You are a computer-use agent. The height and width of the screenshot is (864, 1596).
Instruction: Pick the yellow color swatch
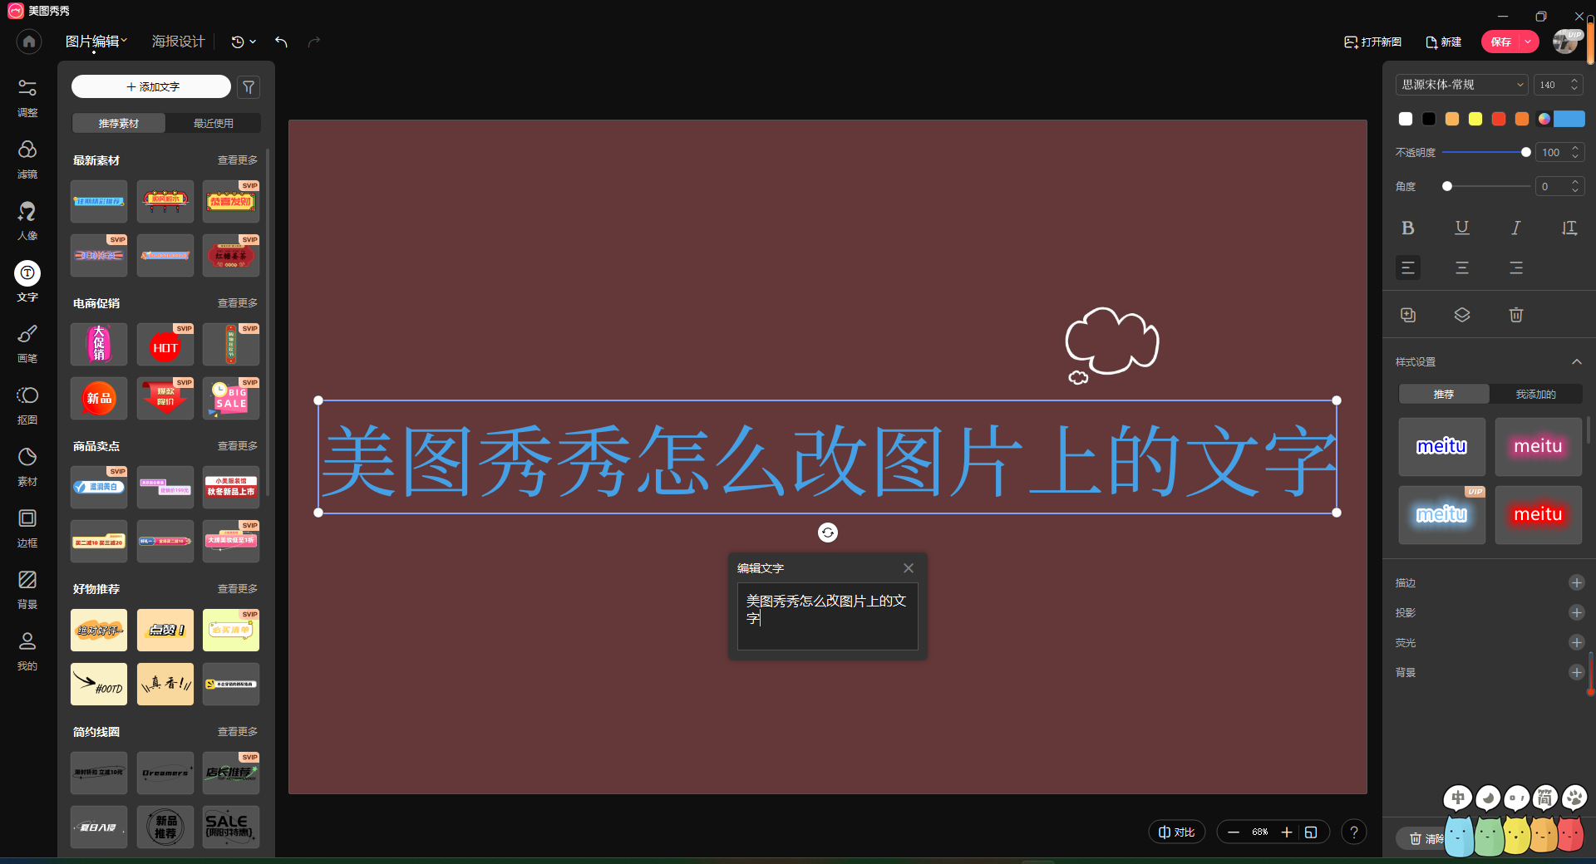[x=1475, y=119]
